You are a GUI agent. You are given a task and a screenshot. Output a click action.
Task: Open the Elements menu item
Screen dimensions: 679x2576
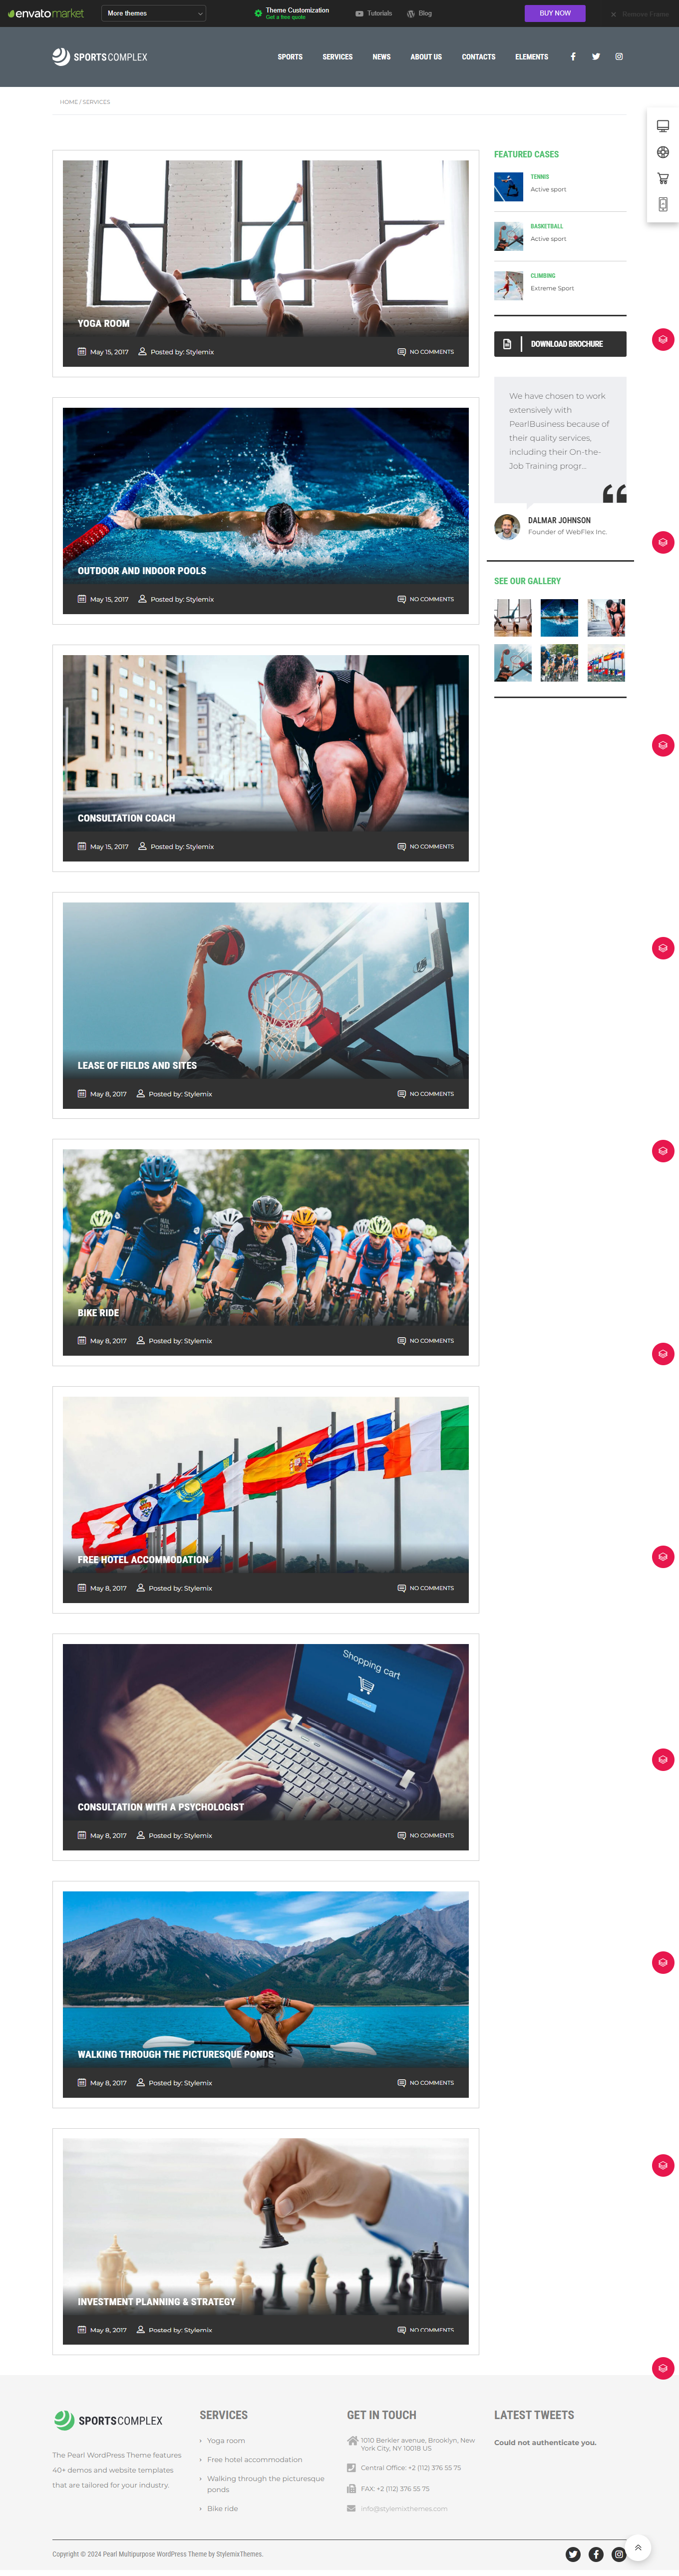tap(531, 57)
